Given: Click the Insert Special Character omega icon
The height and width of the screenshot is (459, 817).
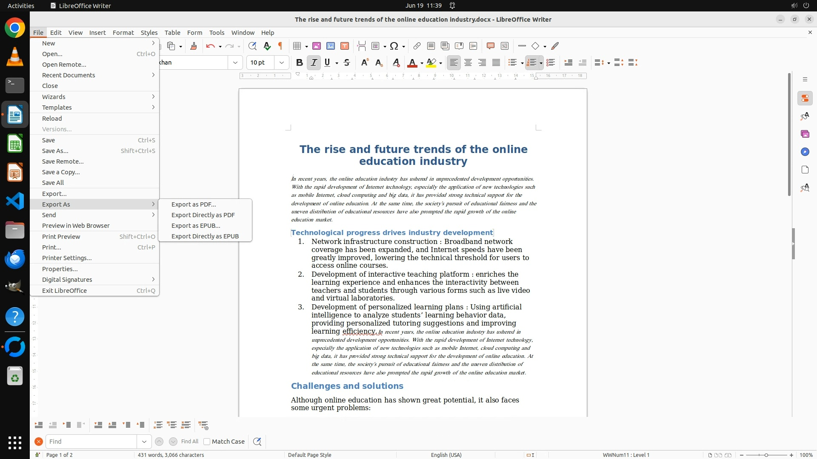Looking at the screenshot, I should (394, 46).
